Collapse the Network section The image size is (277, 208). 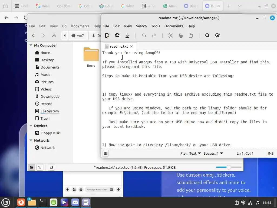pos(31,140)
